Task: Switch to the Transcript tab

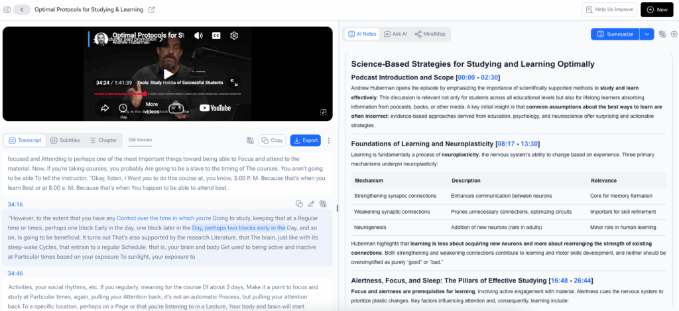Action: 25,140
